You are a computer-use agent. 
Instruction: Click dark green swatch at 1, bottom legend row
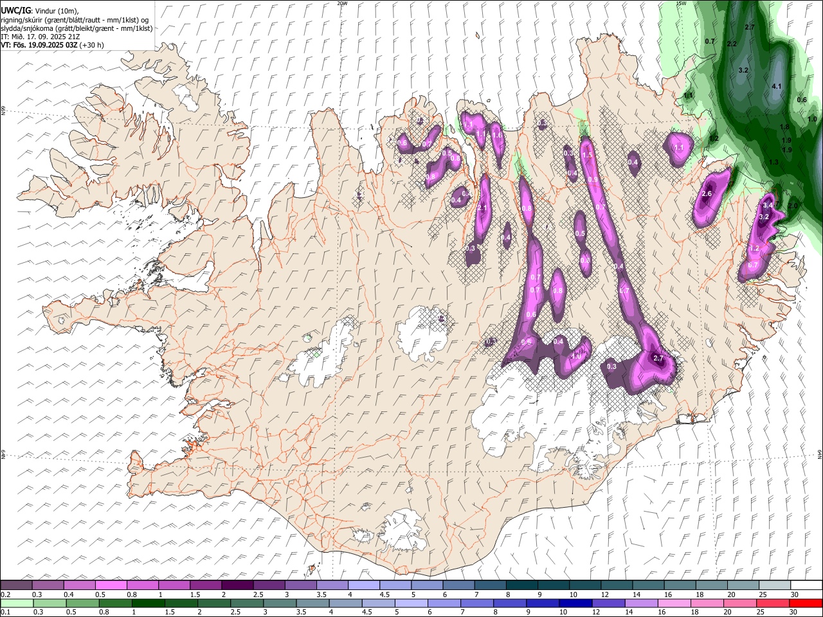148,603
